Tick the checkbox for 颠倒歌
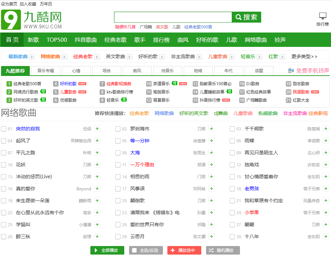 (118, 201)
